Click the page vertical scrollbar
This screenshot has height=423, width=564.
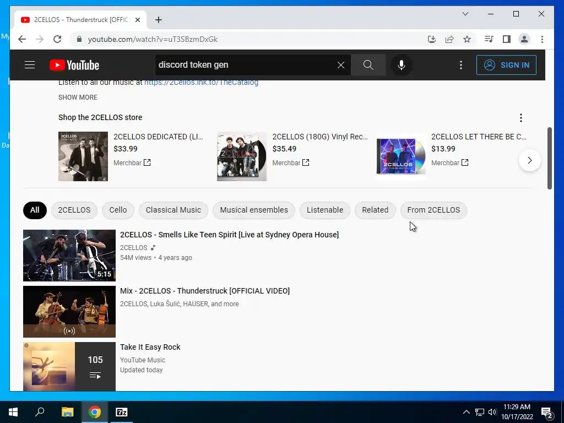click(549, 158)
